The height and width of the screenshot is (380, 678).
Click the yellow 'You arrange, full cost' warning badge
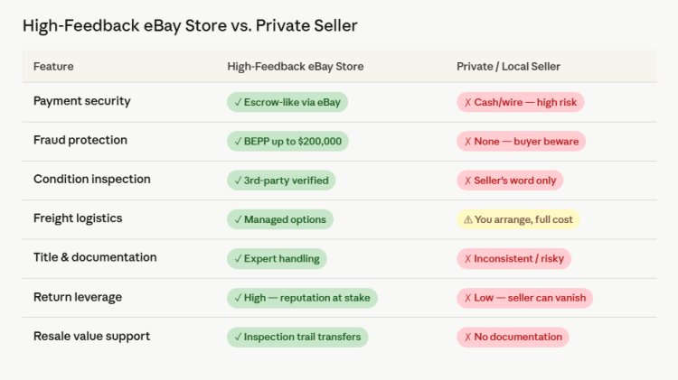(518, 219)
